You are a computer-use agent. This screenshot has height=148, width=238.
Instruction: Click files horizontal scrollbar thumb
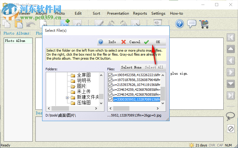point(121,109)
